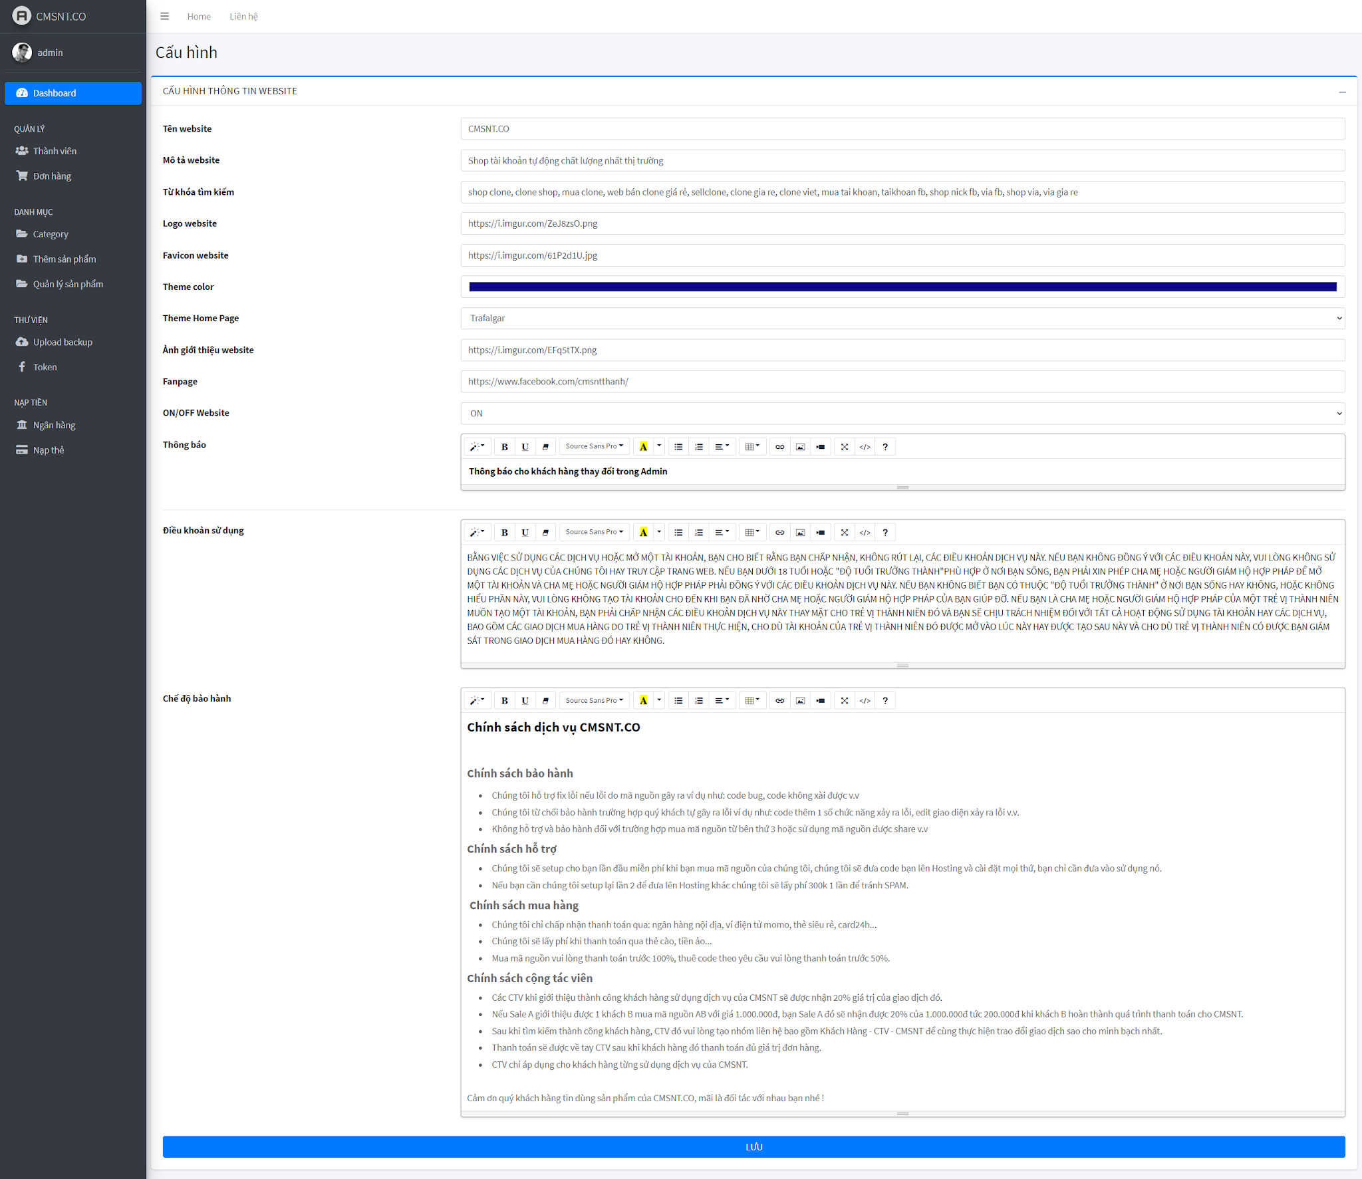Image resolution: width=1362 pixels, height=1179 pixels.
Task: Open Thành viên in the sidebar
Action: point(55,151)
